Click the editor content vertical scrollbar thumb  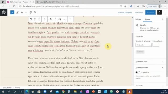coord(133,40)
